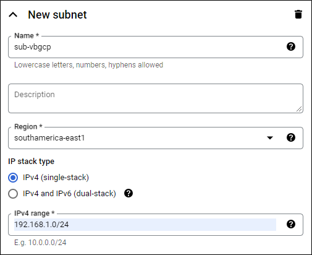
Task: Click into the Description text area
Action: pos(156,98)
